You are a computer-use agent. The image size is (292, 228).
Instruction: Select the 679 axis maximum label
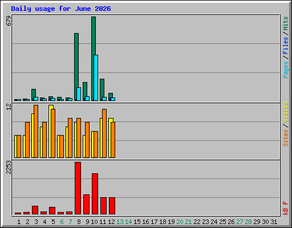pyautogui.click(x=9, y=21)
